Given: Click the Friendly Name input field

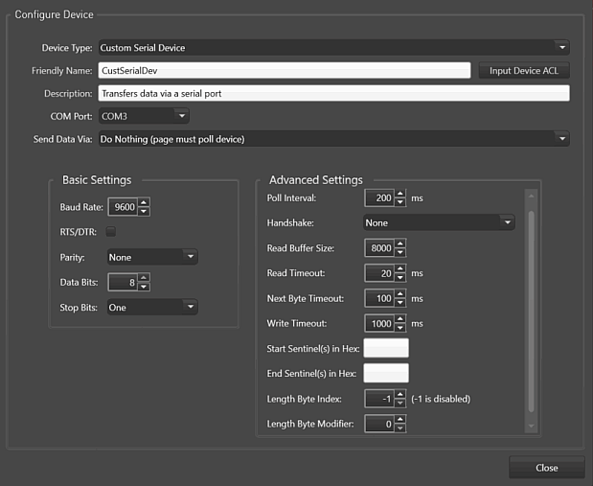Looking at the screenshot, I should [285, 71].
